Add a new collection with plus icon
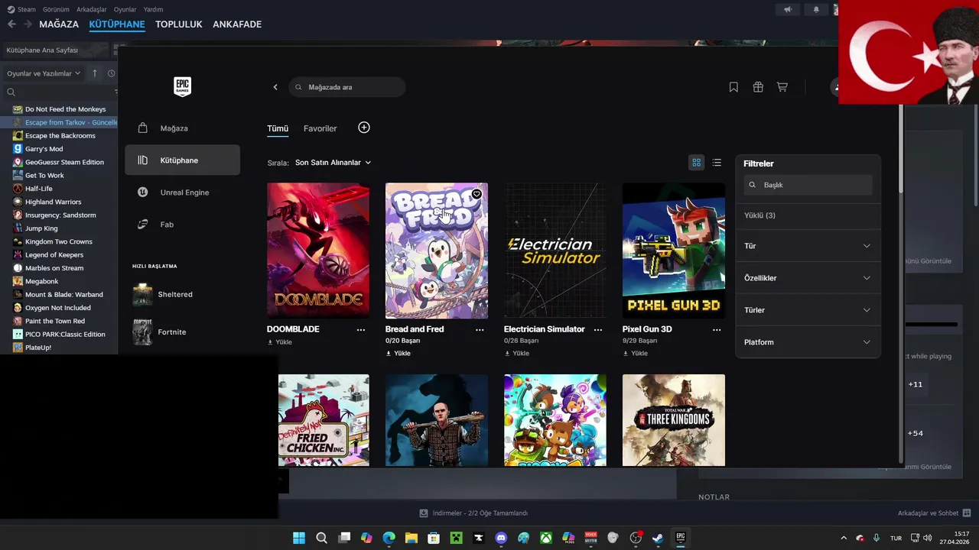Screen dimensions: 979x550 (364, 128)
